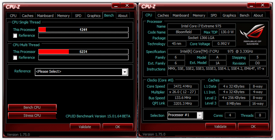Click the Revision value D0
The image size is (275, 140).
pyautogui.click(x=258, y=63)
